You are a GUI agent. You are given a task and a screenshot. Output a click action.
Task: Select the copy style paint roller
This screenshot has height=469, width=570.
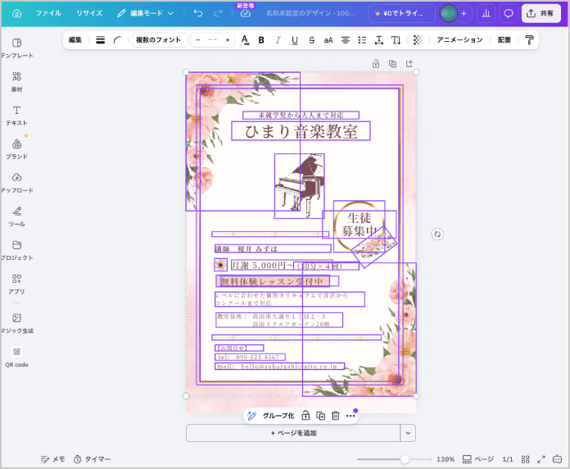529,40
